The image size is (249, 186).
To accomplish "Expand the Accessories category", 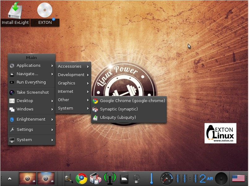I will (73, 66).
